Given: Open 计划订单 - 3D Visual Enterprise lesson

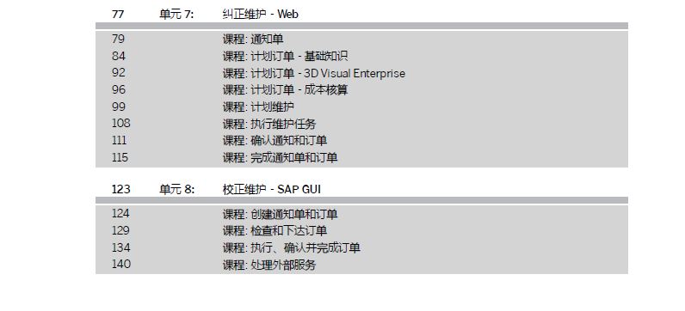Looking at the screenshot, I should click(x=313, y=73).
